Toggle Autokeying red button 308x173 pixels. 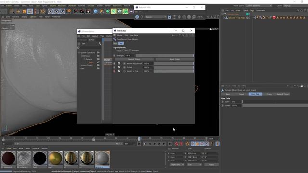[181, 144]
